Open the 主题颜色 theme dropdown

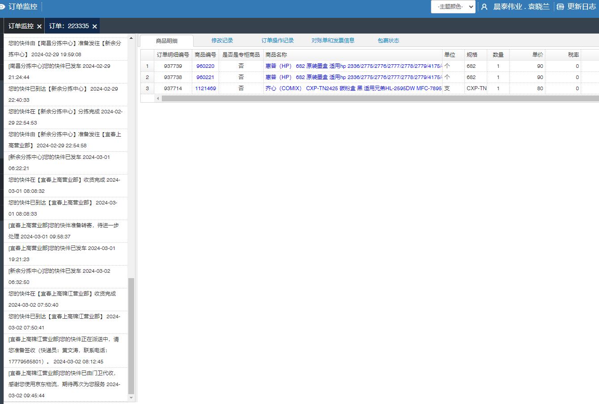click(x=453, y=7)
